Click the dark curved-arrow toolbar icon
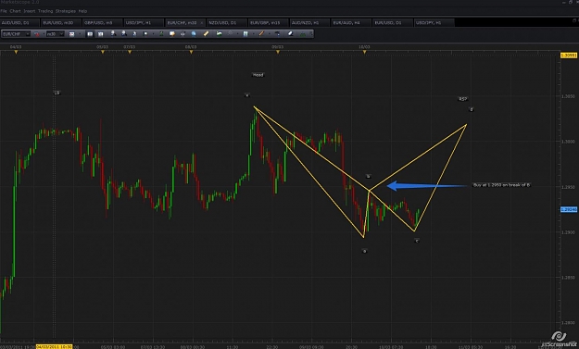Screen dimensions: 579x349 [x=278, y=34]
